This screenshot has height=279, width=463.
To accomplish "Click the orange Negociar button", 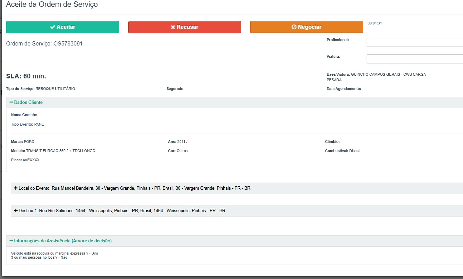I will (x=307, y=27).
